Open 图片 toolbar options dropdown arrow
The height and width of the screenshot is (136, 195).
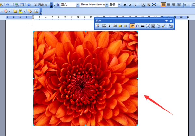click(x=166, y=21)
